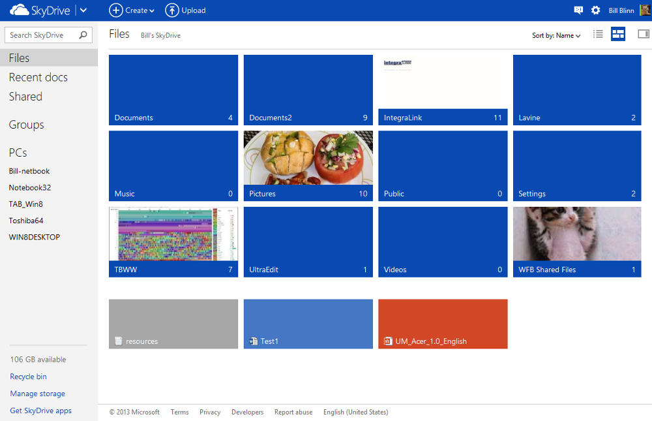Expand the Create dropdown chevron
The width and height of the screenshot is (652, 421).
click(x=152, y=11)
